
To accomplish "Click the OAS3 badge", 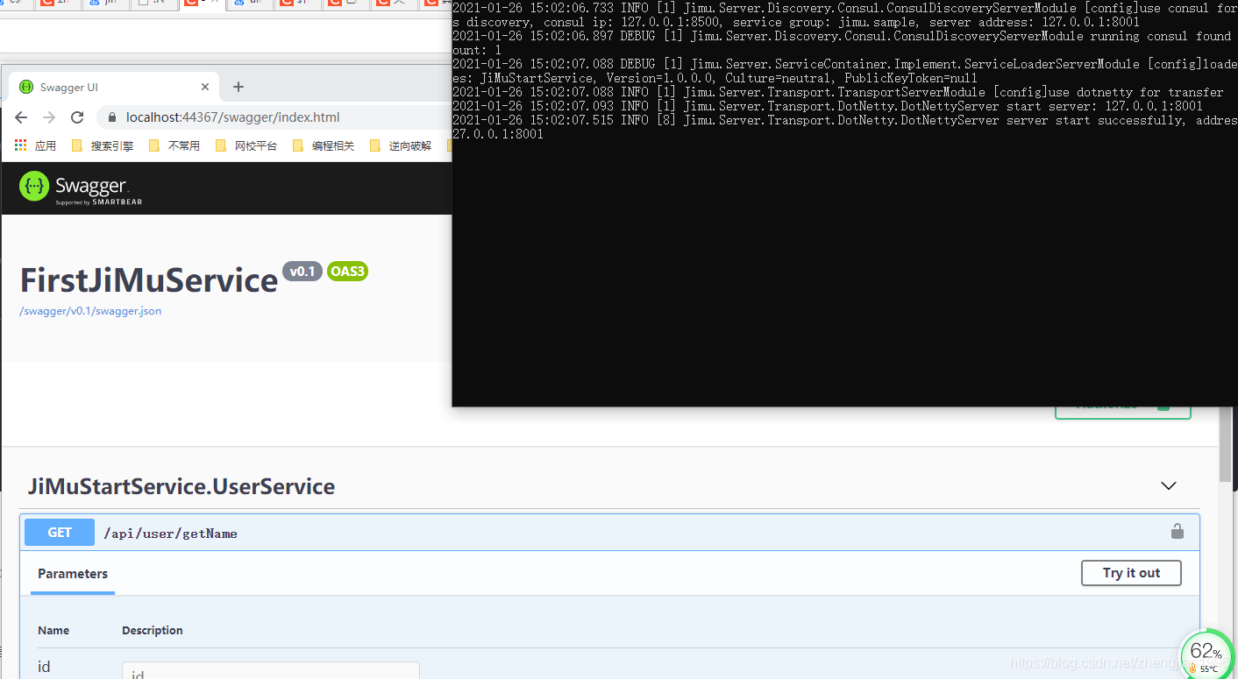I will click(347, 272).
